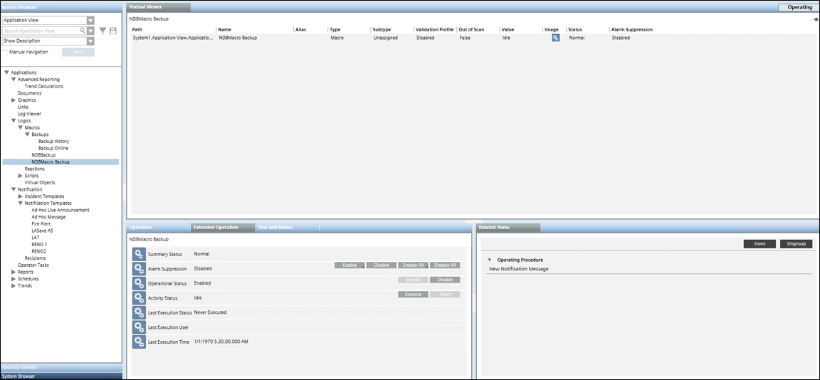Click the filter funnel icon in System Browser

coord(102,31)
